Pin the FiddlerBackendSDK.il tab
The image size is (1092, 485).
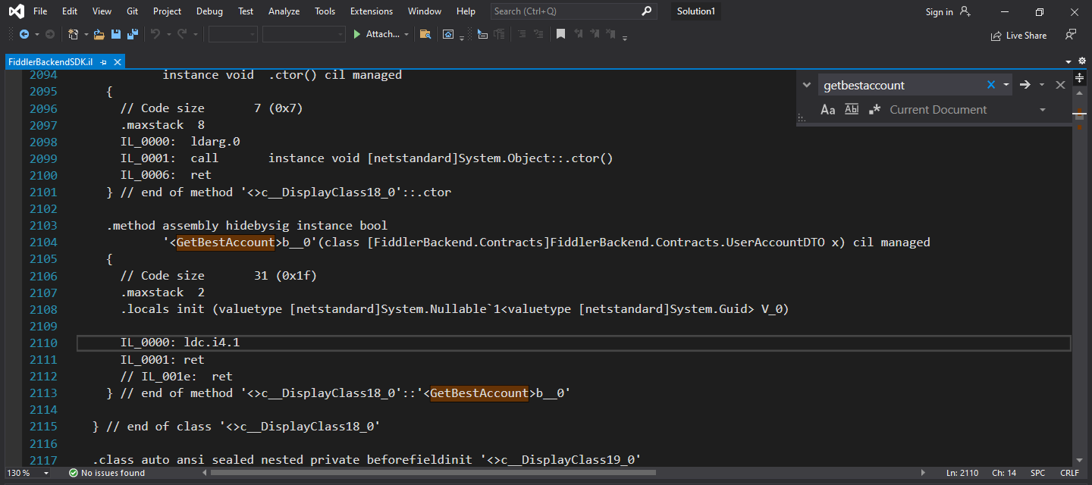104,62
